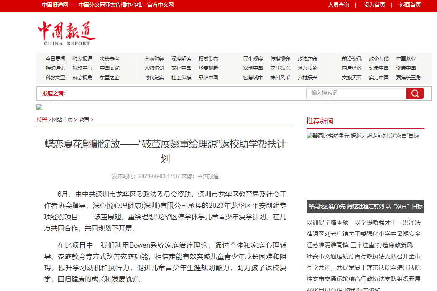Open 人员查询 in the top bar
The image size is (437, 291).
coord(338,5)
